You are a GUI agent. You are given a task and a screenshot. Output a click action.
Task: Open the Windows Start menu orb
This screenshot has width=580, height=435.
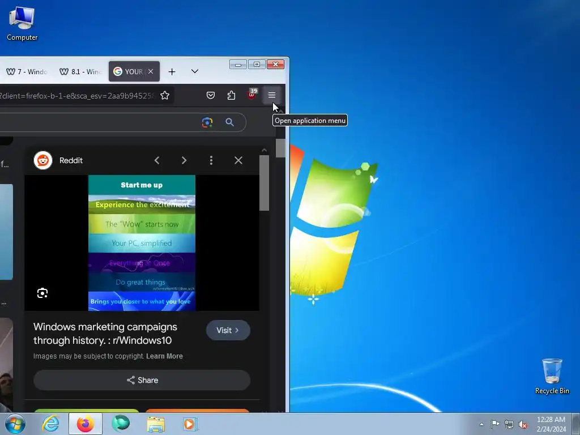tap(15, 424)
